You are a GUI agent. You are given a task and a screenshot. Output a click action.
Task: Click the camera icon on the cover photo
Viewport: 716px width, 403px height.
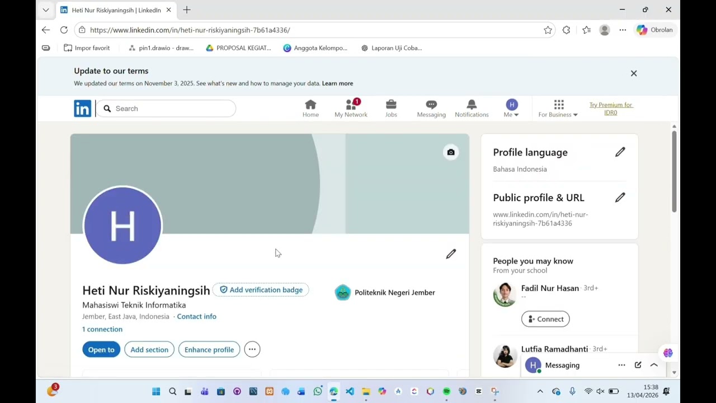pos(451,152)
